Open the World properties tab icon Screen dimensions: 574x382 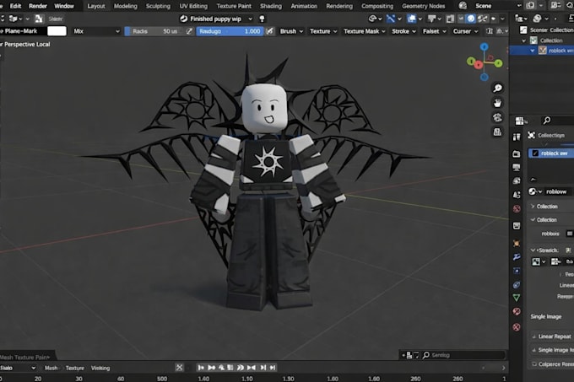[517, 209]
